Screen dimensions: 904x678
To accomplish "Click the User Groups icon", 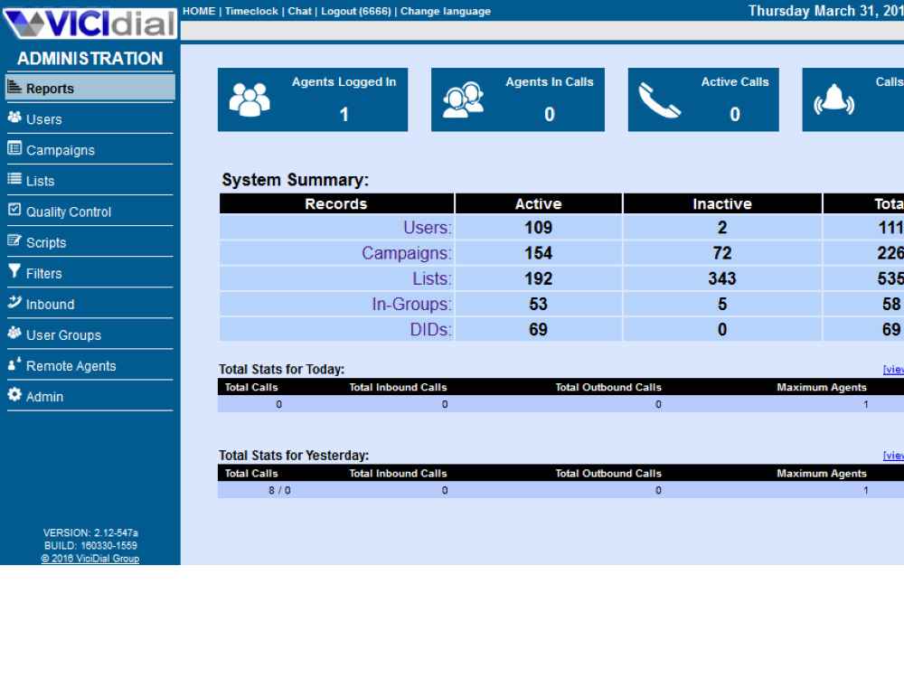I will (x=14, y=333).
